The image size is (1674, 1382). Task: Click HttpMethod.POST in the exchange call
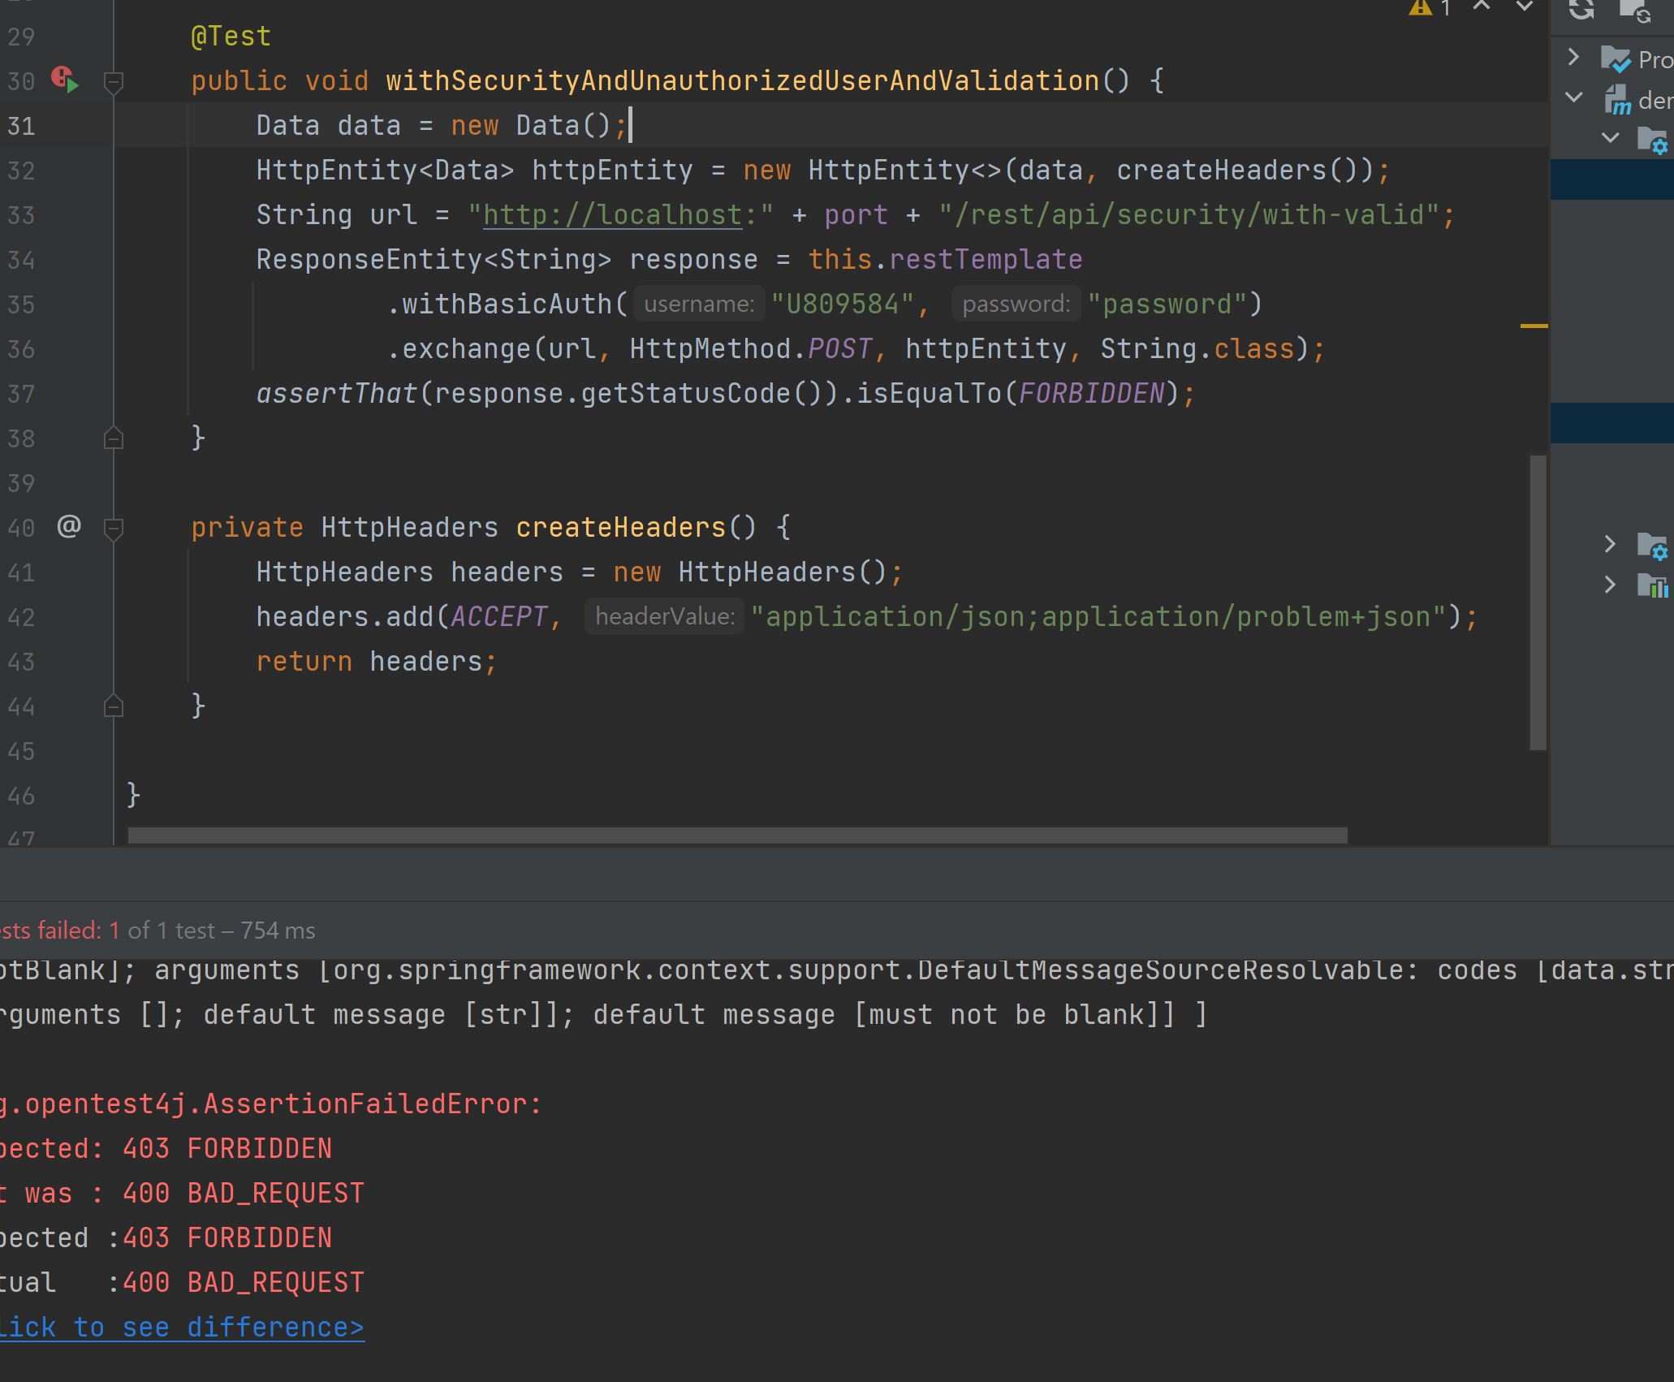point(751,349)
